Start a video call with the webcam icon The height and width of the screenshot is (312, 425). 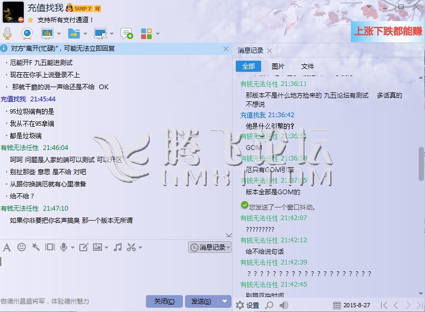click(x=27, y=34)
